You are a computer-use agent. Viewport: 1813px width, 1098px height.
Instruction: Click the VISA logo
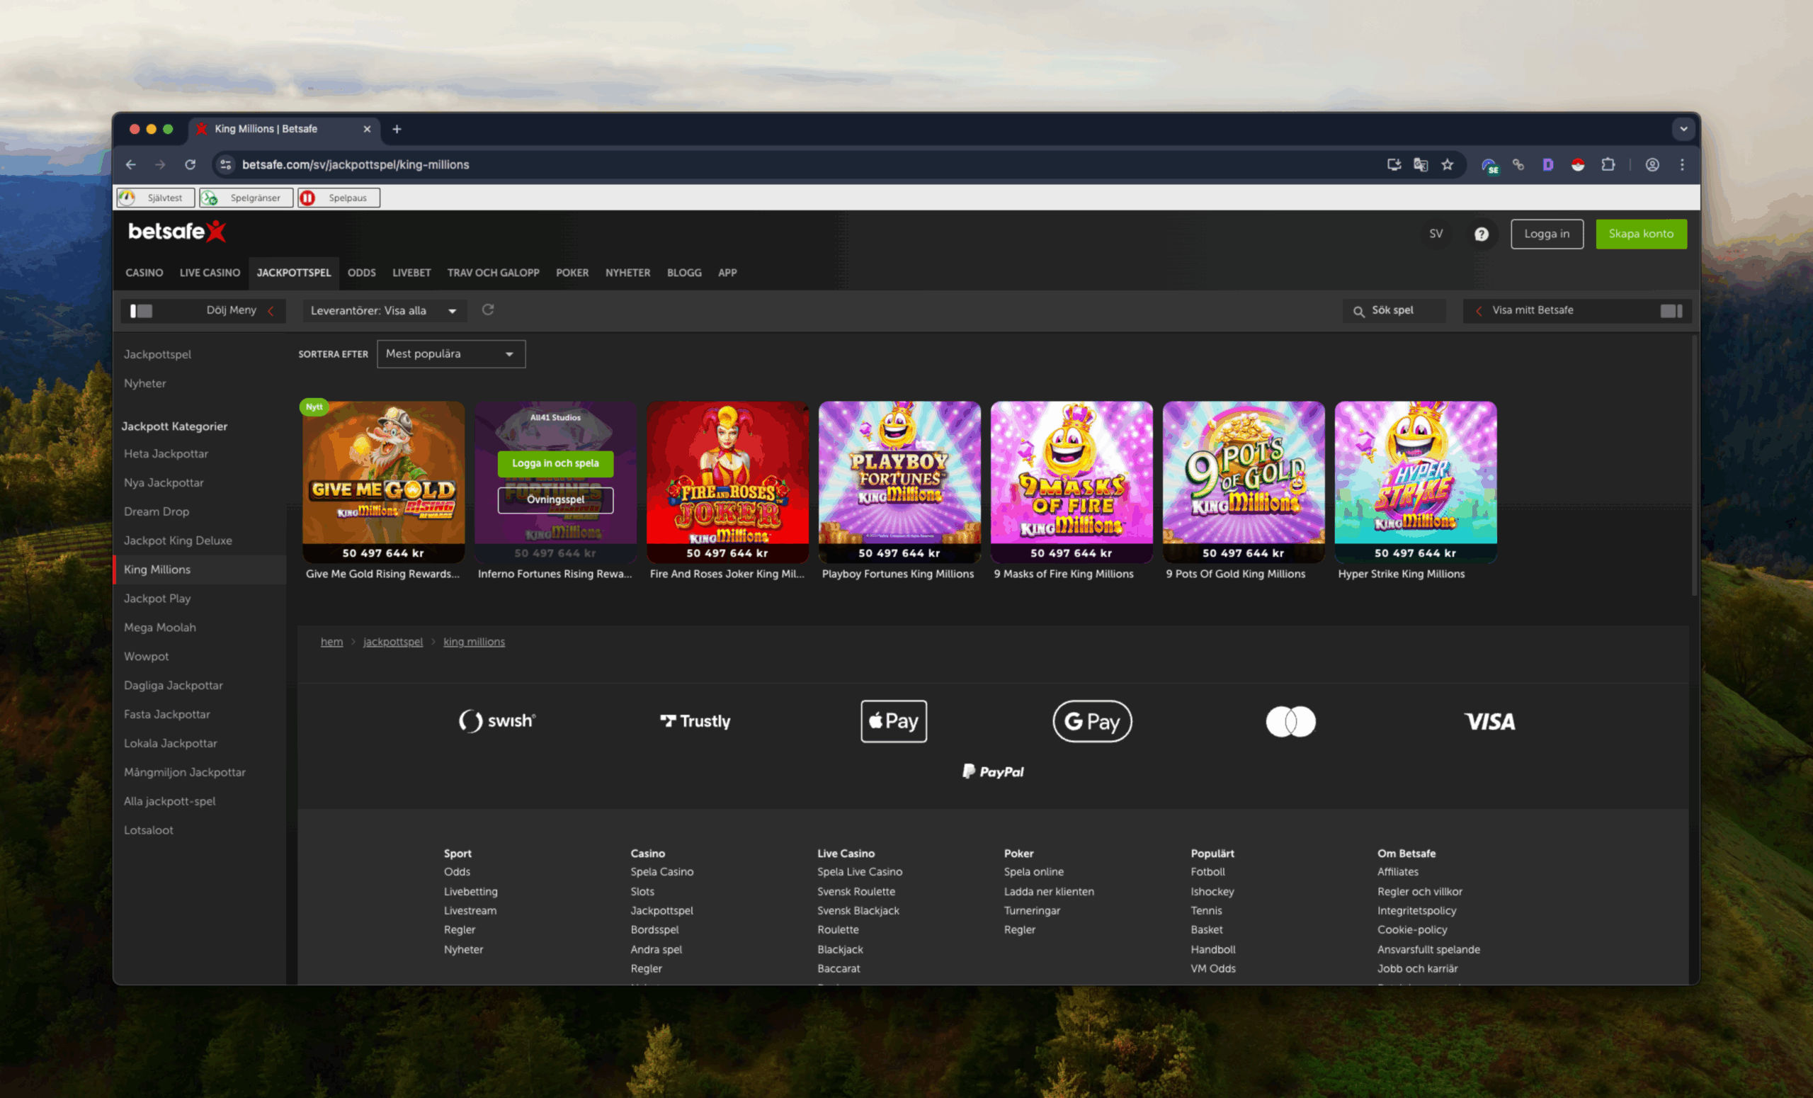(x=1489, y=721)
